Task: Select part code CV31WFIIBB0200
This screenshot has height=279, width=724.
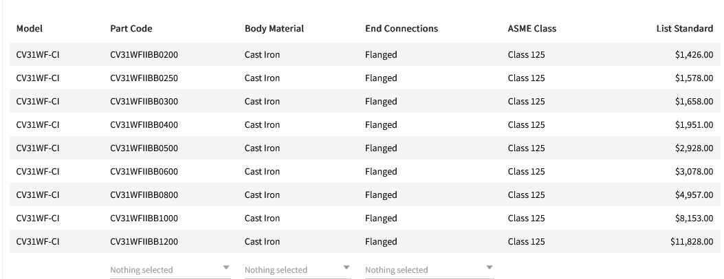Action: (144, 55)
